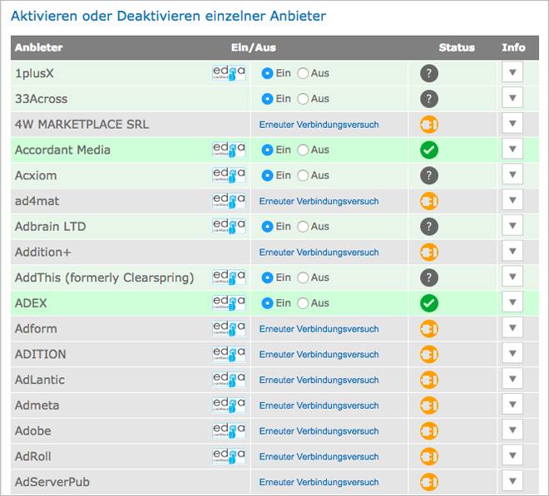Select Ein radio button for Adbrain LTD

267,227
